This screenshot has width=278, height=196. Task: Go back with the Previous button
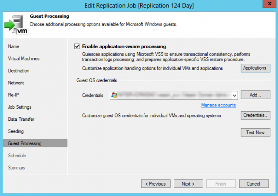coord(156,184)
